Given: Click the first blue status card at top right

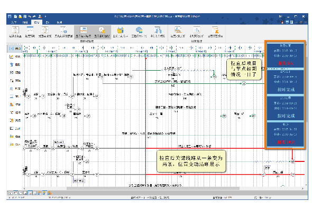Looking at the screenshot, I should pyautogui.click(x=285, y=55).
